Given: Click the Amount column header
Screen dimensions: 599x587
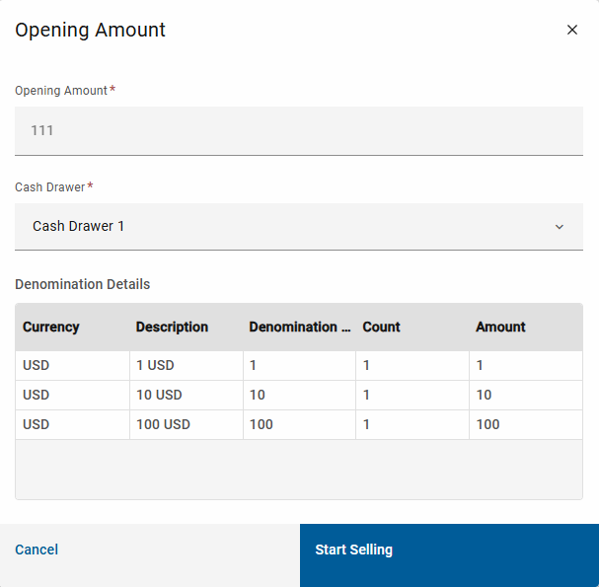Looking at the screenshot, I should tap(500, 327).
